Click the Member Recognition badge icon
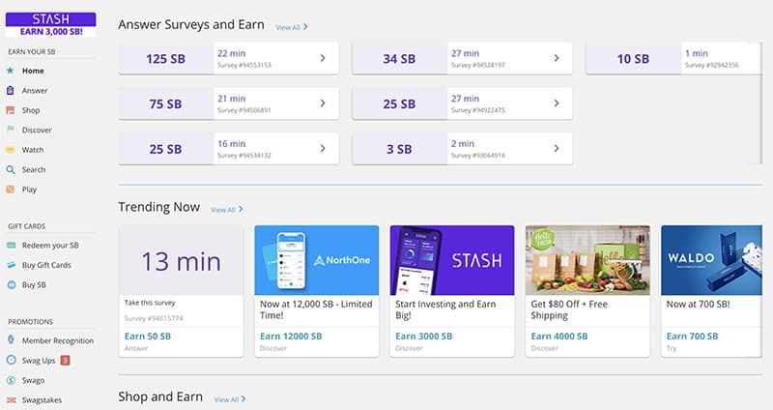Image resolution: width=773 pixels, height=410 pixels. [11, 340]
